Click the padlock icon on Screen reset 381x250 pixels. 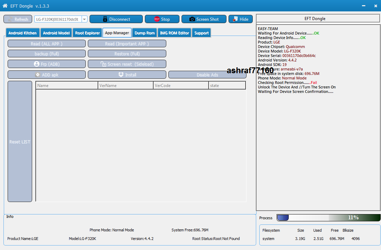[103, 64]
